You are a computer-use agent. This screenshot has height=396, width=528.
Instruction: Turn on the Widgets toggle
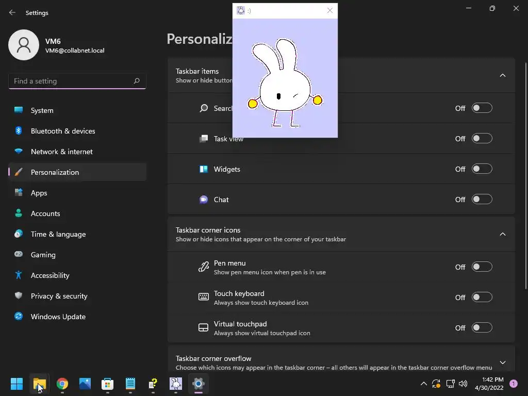482,169
